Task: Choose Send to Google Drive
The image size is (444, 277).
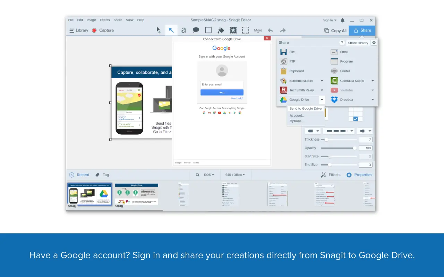Action: click(306, 109)
